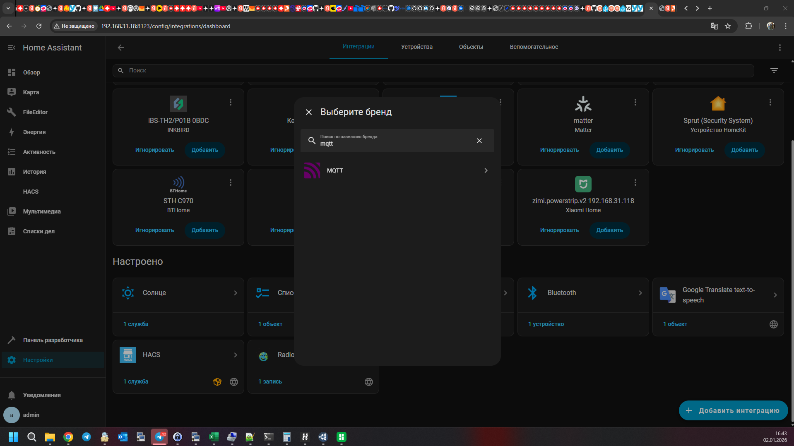Image resolution: width=794 pixels, height=446 pixels.
Task: Switch to the Устройства tab
Action: point(416,47)
